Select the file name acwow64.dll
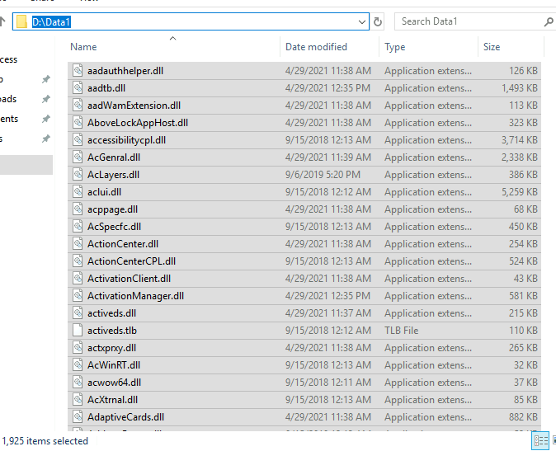This screenshot has width=556, height=451. (114, 383)
